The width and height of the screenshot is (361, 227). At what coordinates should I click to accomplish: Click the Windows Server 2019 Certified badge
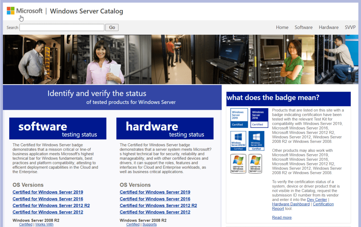tap(239, 118)
